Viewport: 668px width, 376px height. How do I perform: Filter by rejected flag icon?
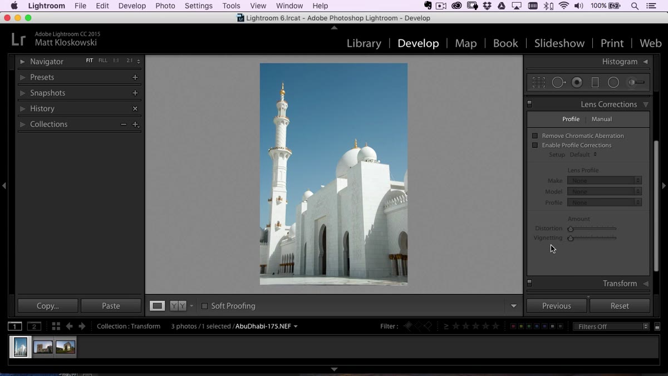(x=427, y=326)
